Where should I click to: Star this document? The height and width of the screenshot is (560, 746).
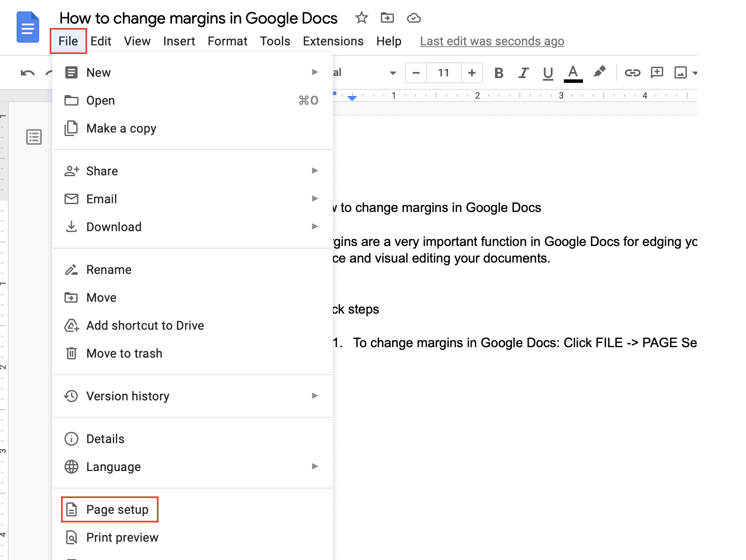361,18
